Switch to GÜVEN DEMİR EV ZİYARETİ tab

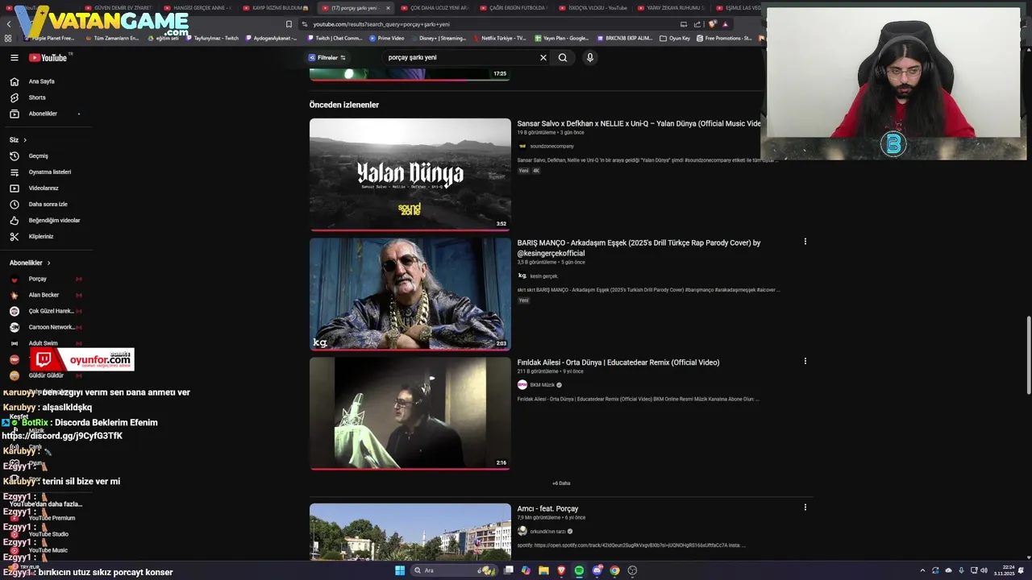click(x=117, y=8)
